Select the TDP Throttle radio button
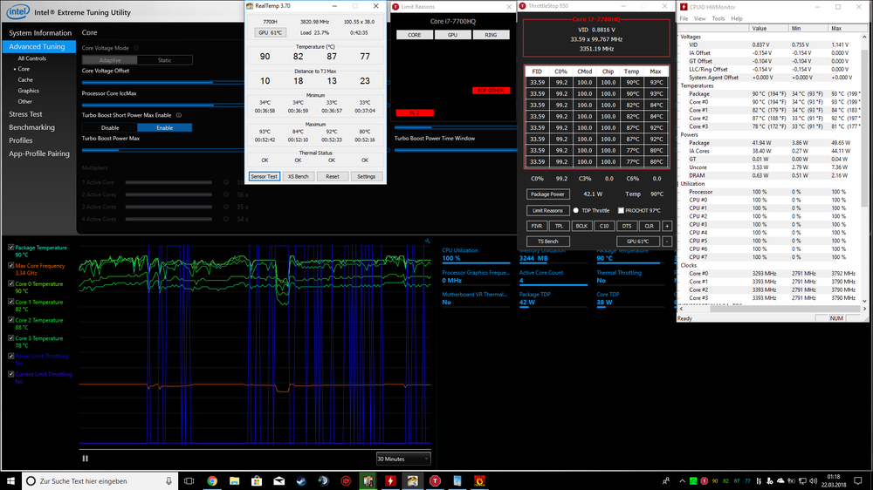Image resolution: width=873 pixels, height=490 pixels. [576, 210]
